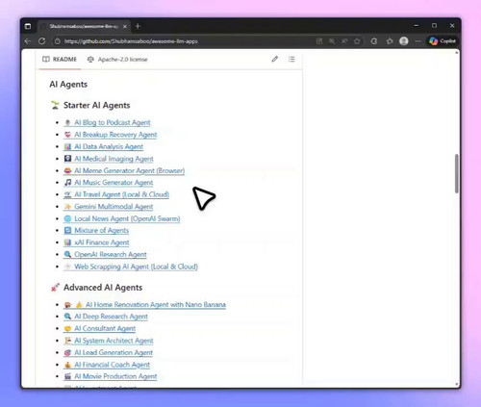Go back using the browser back arrow
Image resolution: width=481 pixels, height=407 pixels.
[28, 41]
